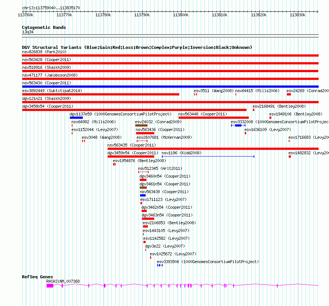
Task: Select variant esv3511 (Wang2008)
Action: [214, 91]
